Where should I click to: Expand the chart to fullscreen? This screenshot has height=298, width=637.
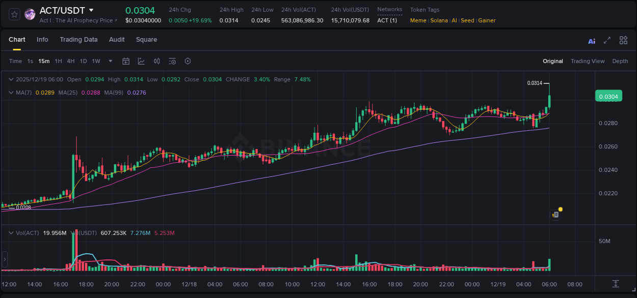tap(607, 40)
